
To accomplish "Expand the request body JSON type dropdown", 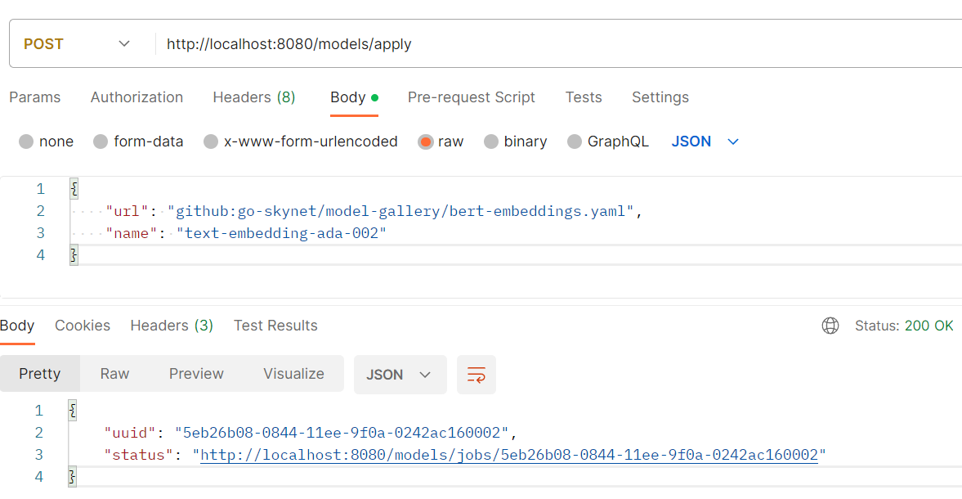I will (705, 142).
